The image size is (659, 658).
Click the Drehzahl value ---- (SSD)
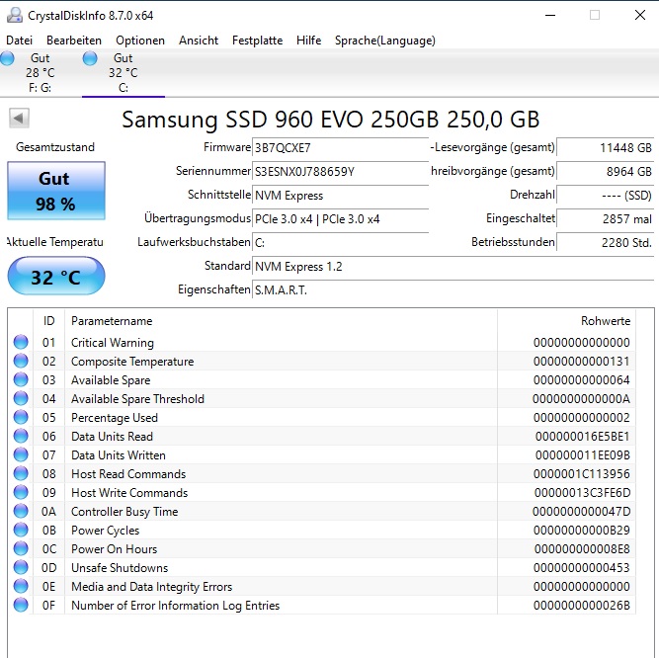click(606, 196)
